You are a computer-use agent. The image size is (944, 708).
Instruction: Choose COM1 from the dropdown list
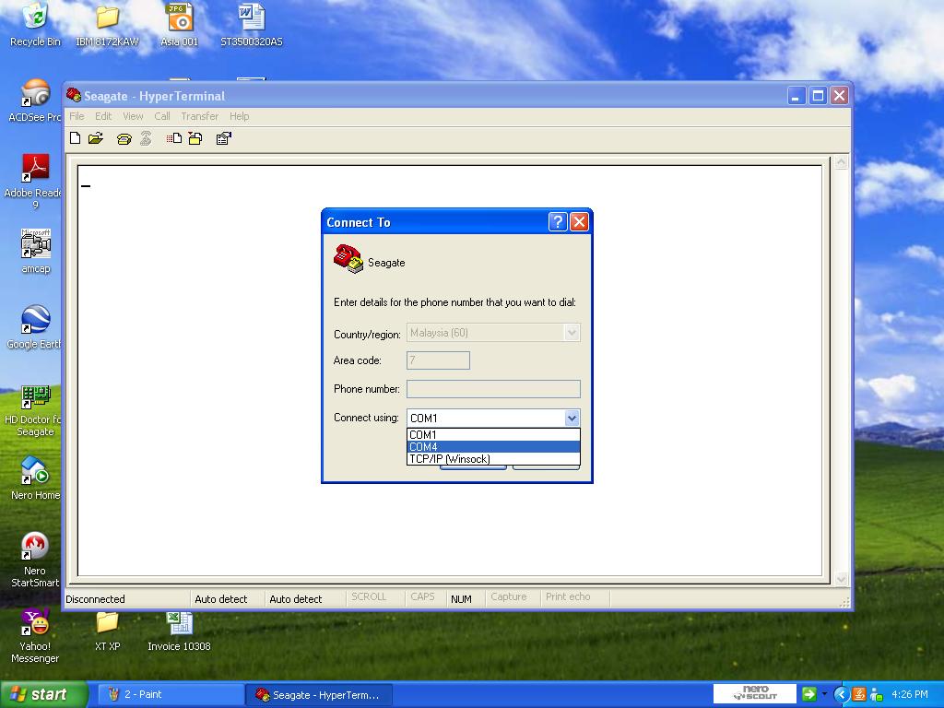point(493,435)
